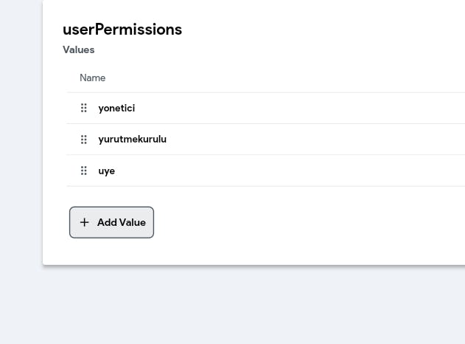465x344 pixels.
Task: Select the reorder handle for uye
Action: [x=83, y=171]
